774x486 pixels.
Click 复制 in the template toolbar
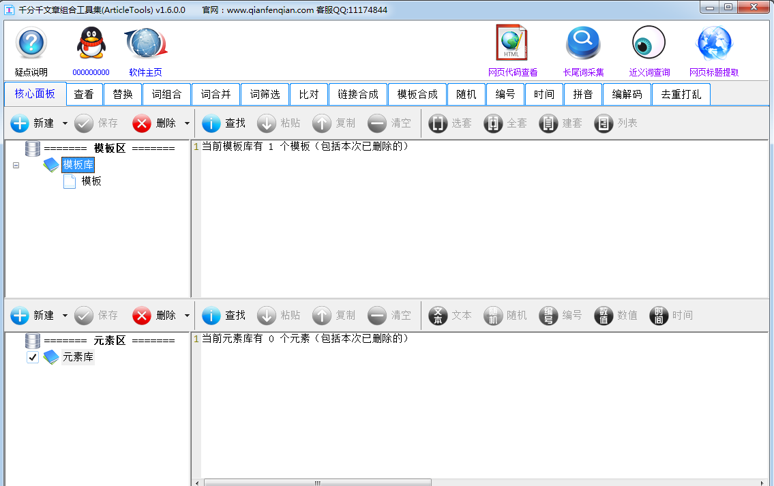(x=334, y=123)
